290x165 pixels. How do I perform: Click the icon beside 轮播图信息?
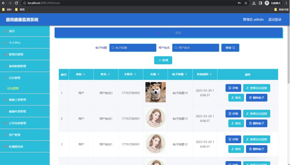tap(6, 147)
